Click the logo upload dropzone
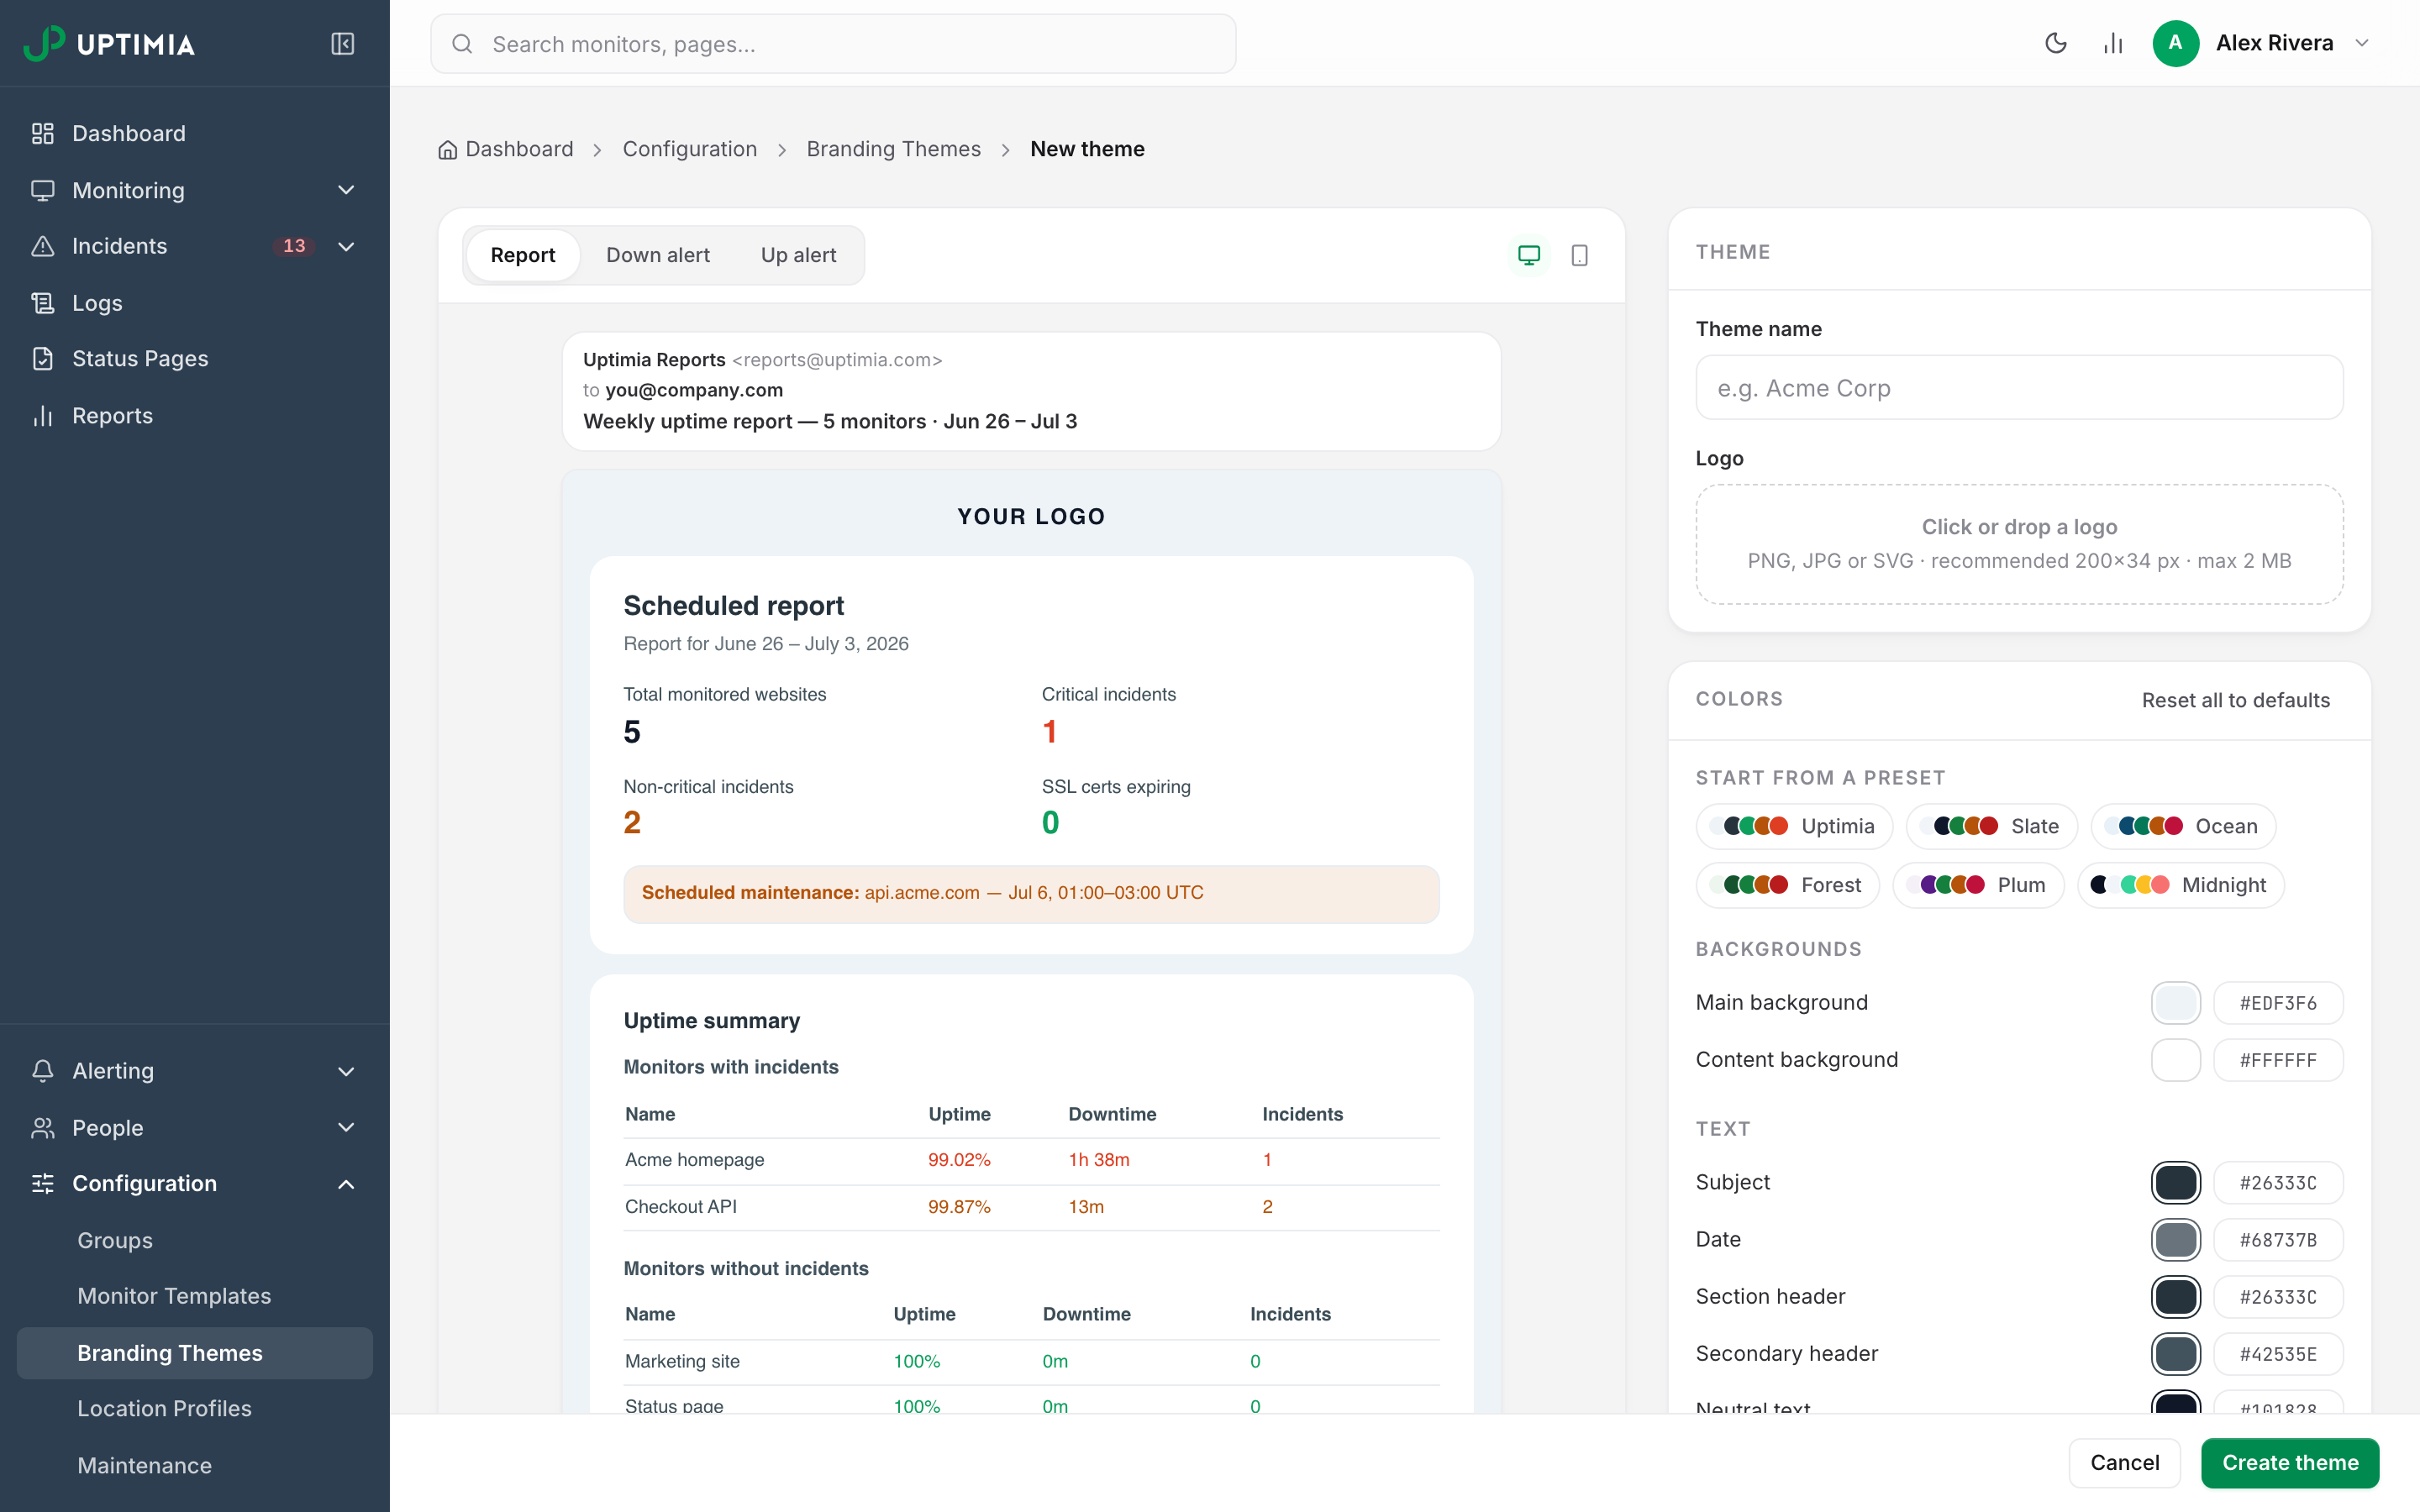This screenshot has height=1512, width=2420. point(2019,544)
